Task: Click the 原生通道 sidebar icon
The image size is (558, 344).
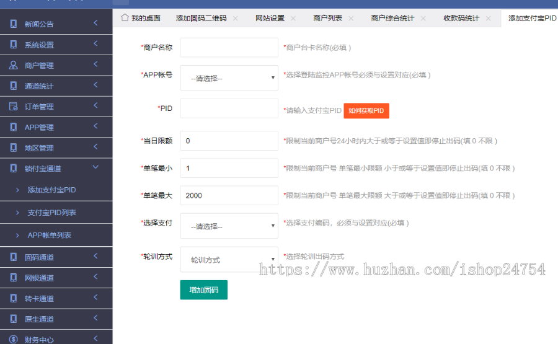Action: click(x=14, y=319)
